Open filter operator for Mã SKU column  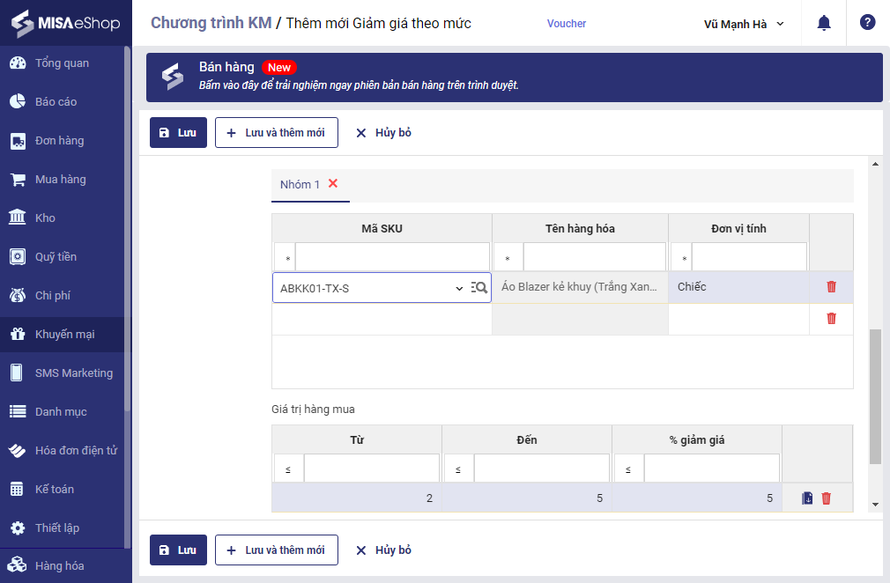tap(284, 257)
